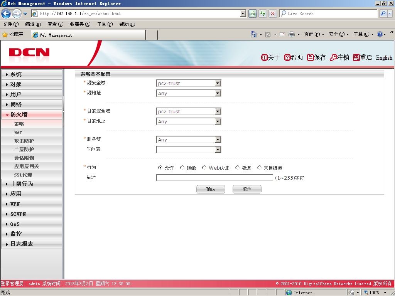Click the 关于 (About) icon link
Screen dimensions: 395x296
pos(270,57)
